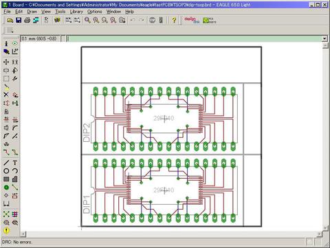Select the Delete tool (X icon)
Screen dimensions: 330x248
[6, 95]
